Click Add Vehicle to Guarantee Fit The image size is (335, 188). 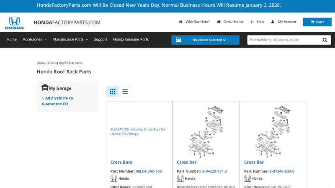[x=57, y=101]
